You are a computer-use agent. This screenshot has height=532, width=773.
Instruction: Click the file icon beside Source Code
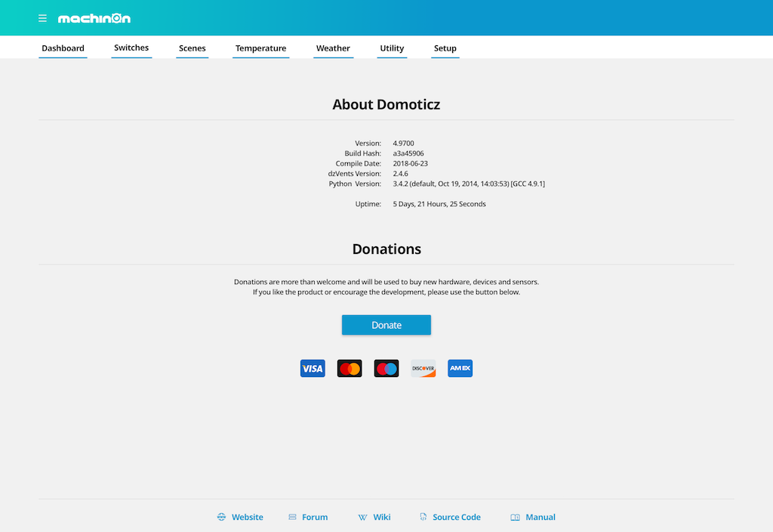click(423, 517)
